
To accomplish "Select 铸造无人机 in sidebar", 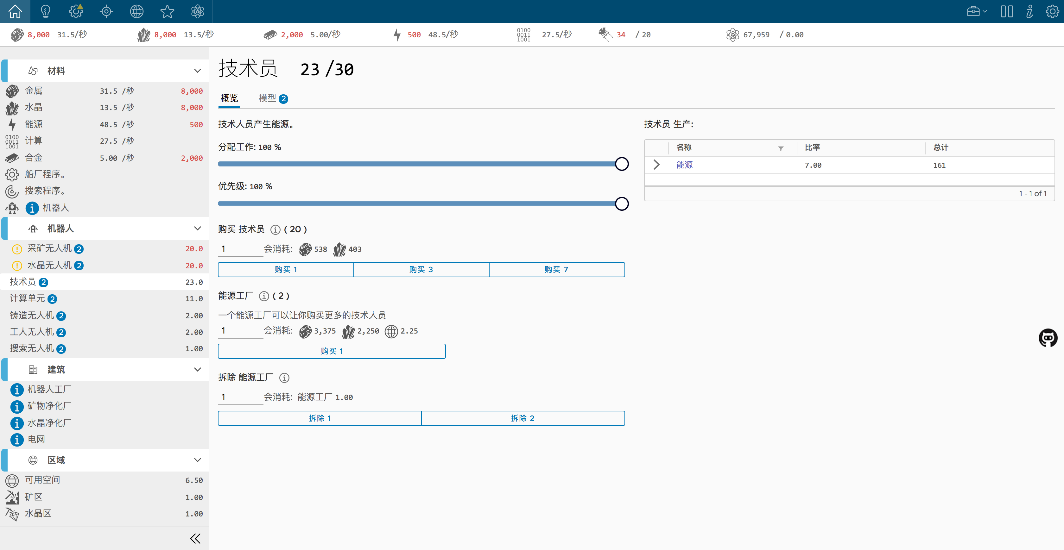I will point(104,316).
